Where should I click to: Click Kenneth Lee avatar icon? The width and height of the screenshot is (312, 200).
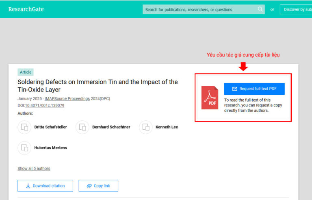click(146, 127)
